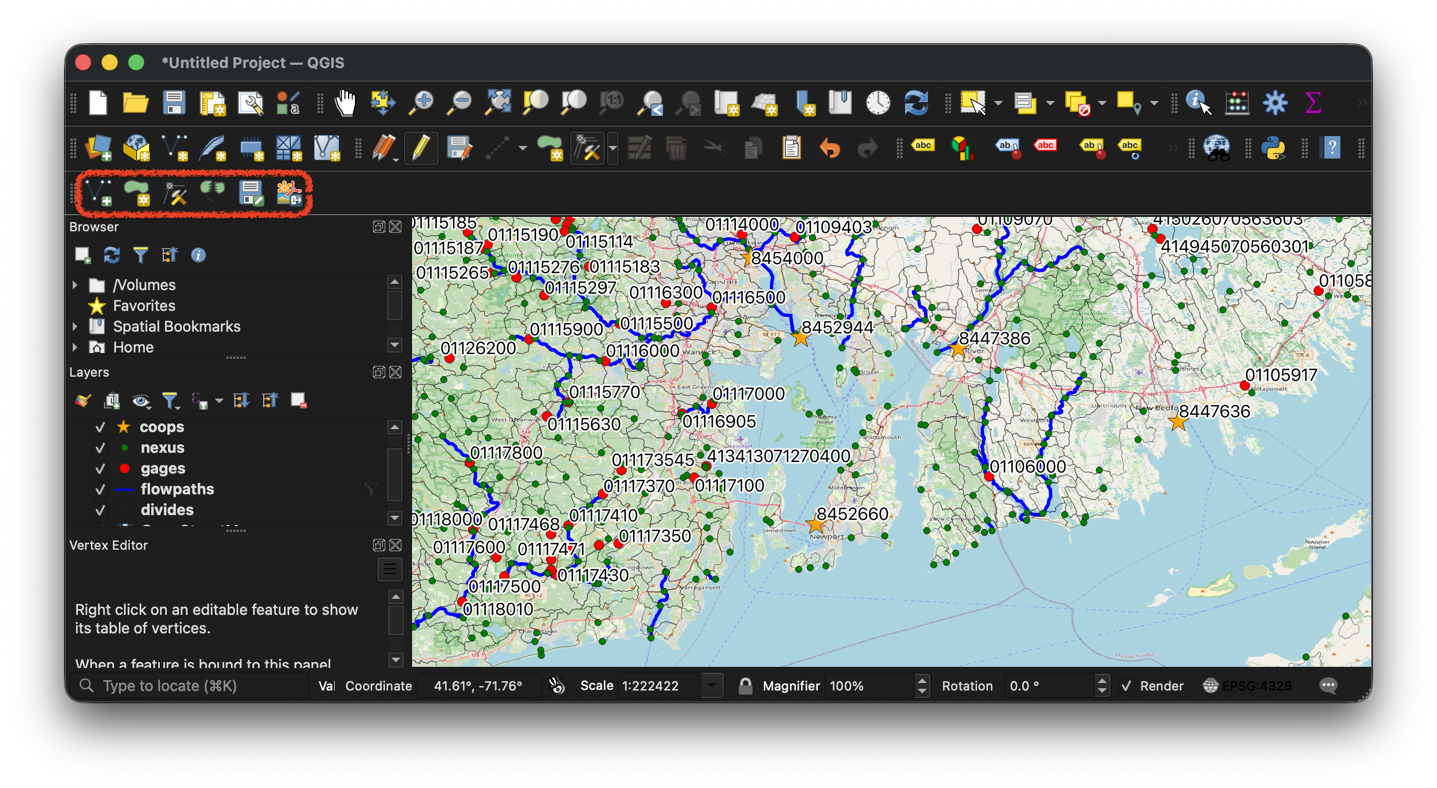
Task: Expand Spatial Bookmarks in the Browser panel
Action: 76,327
